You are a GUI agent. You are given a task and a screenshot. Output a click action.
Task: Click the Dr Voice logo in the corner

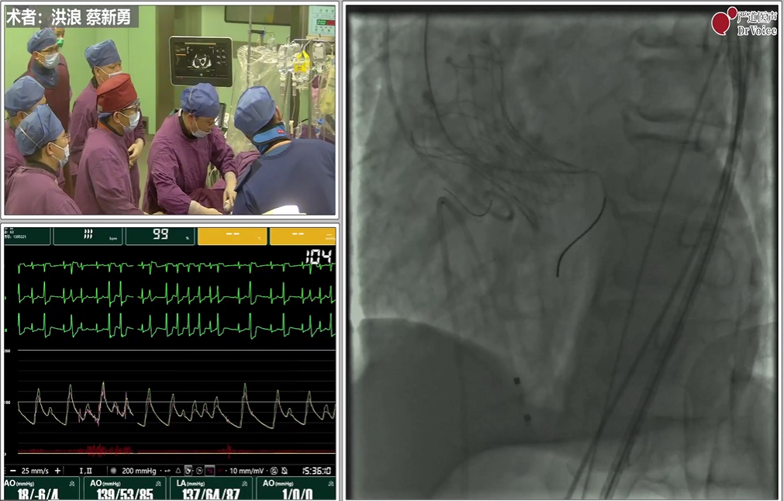click(x=743, y=21)
